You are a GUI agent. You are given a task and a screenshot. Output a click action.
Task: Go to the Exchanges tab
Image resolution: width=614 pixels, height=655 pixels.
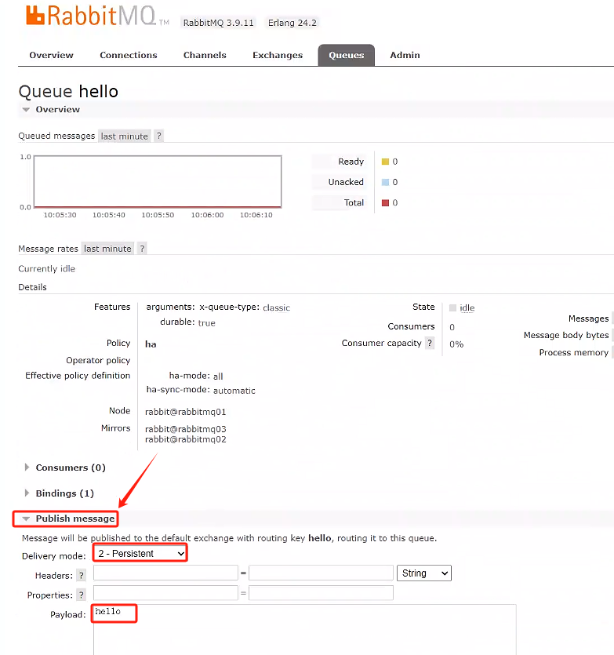pos(278,55)
